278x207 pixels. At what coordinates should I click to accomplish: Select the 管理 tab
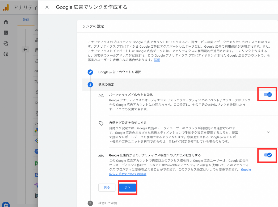point(26,20)
